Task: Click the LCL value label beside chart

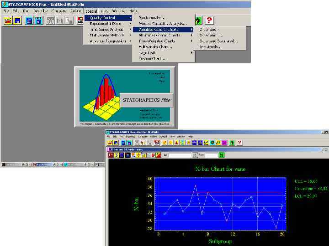Action: tap(306, 196)
